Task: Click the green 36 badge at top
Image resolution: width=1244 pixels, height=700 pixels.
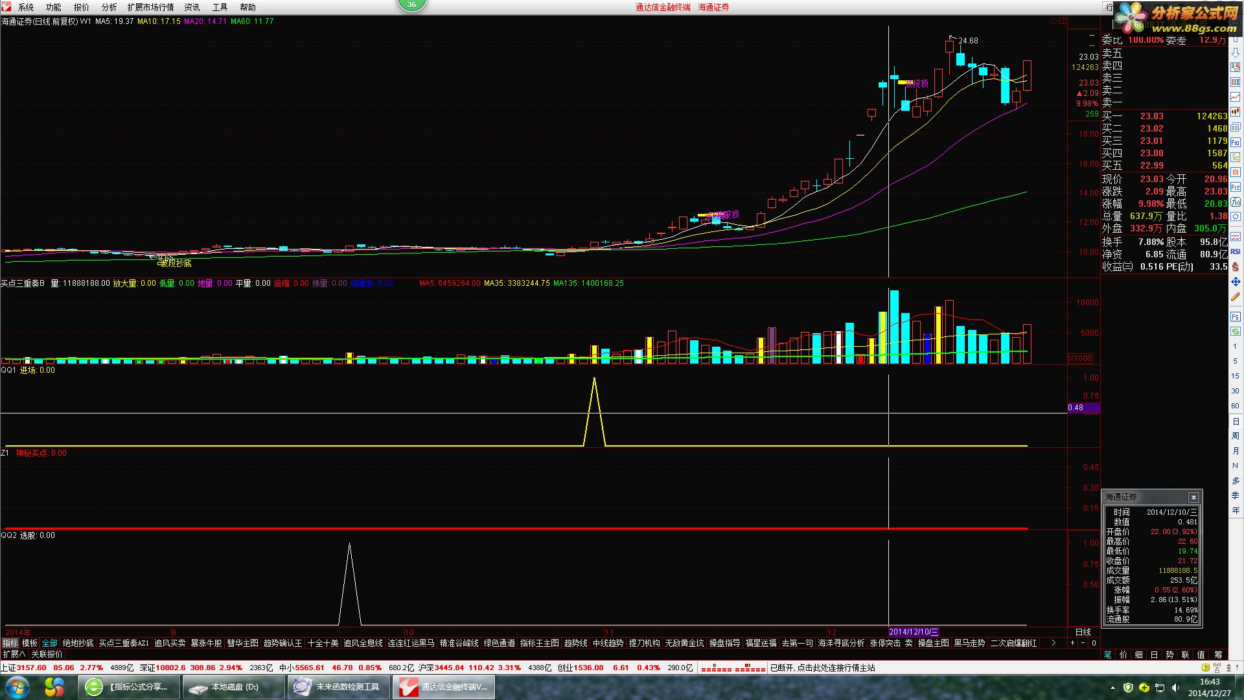Action: tap(411, 5)
